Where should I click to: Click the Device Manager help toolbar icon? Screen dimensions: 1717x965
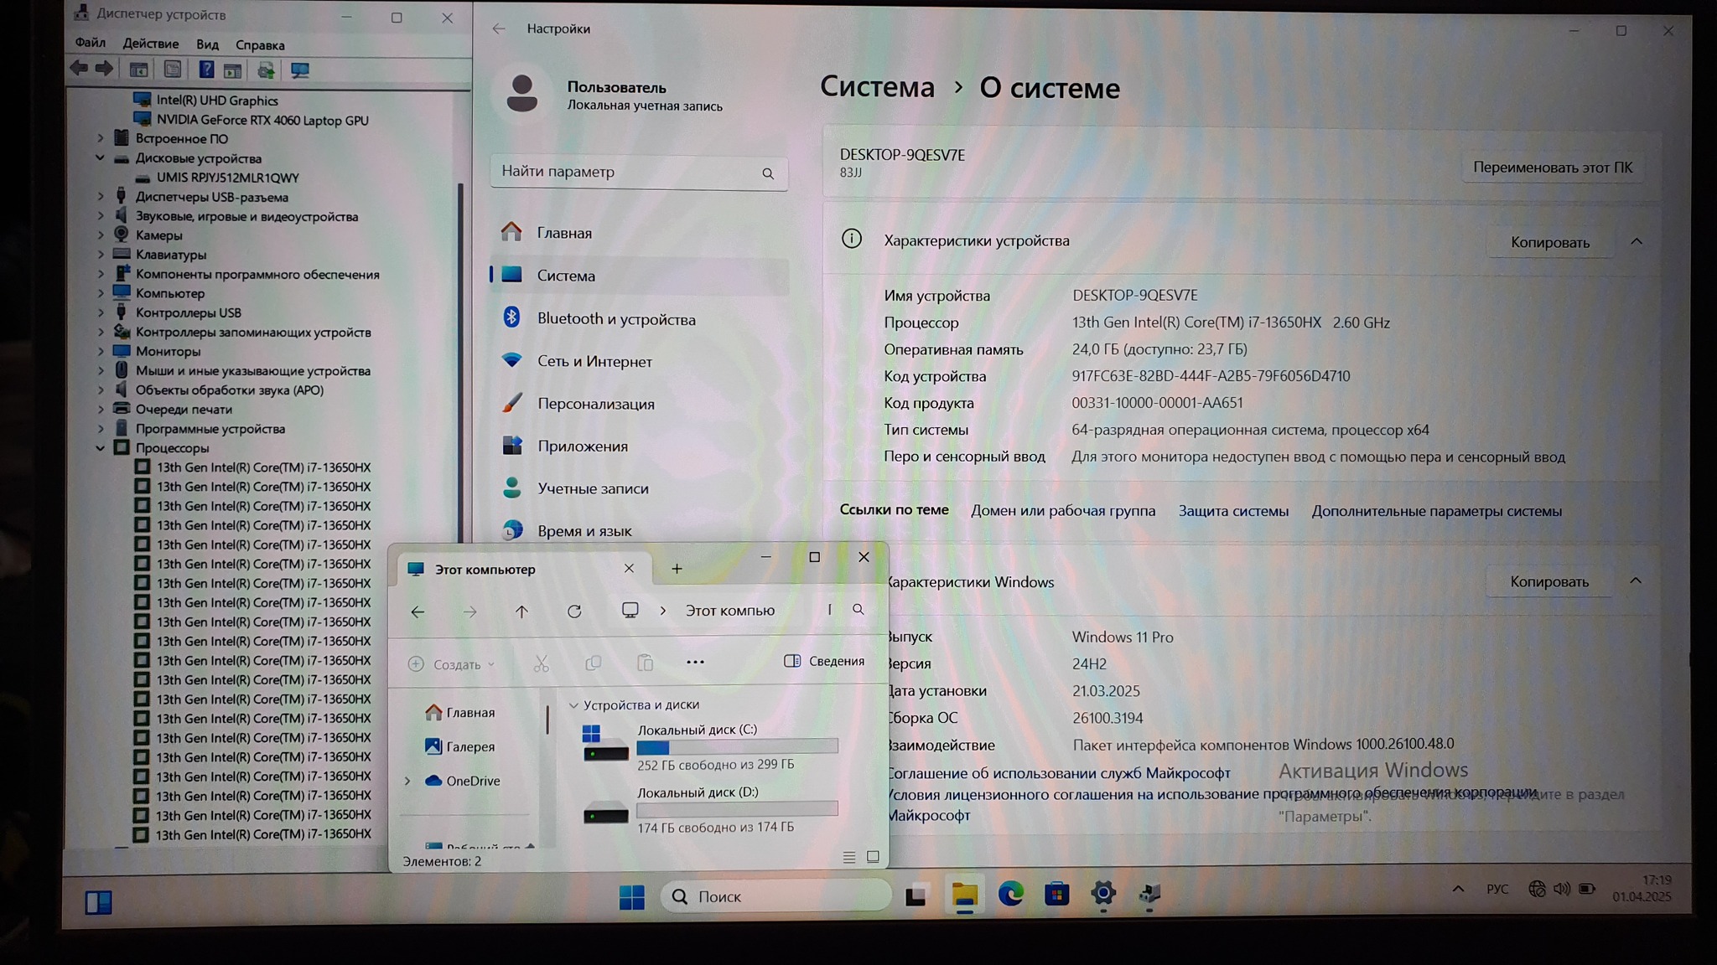click(206, 70)
